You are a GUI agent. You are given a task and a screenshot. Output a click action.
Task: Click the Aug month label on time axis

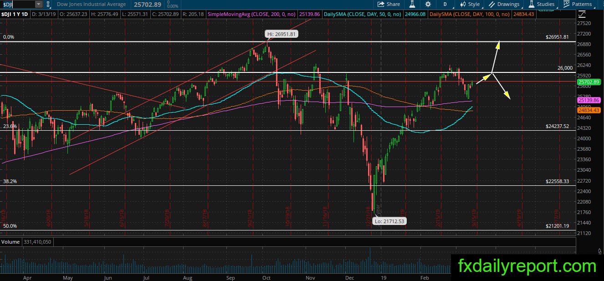[x=187, y=277]
